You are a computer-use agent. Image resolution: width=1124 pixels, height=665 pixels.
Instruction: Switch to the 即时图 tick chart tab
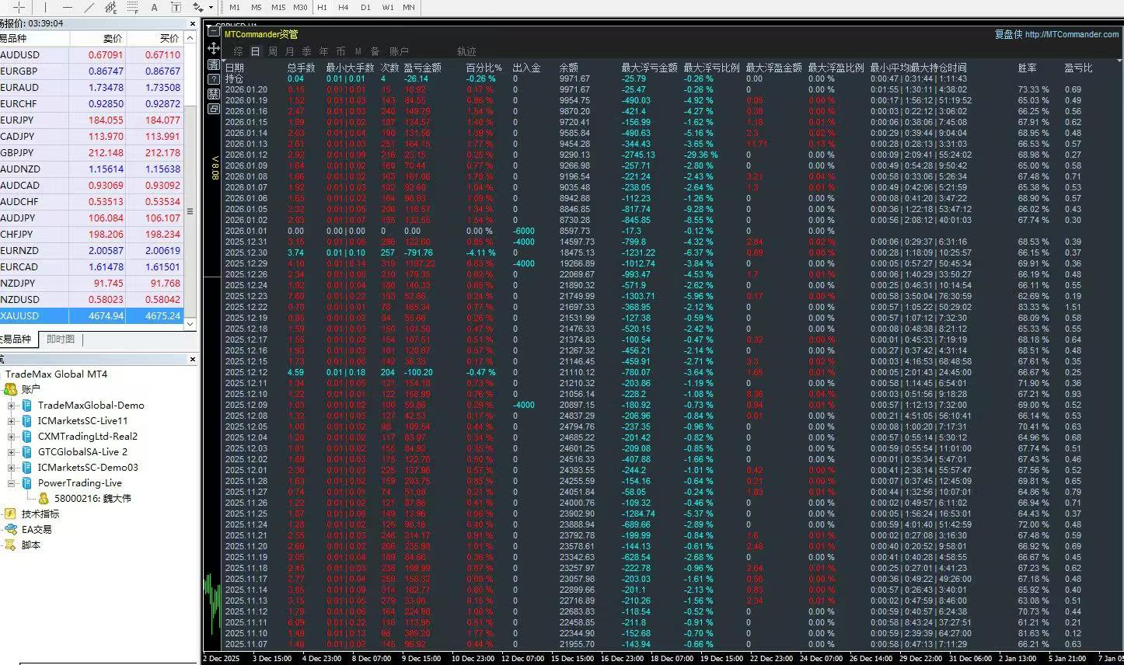(61, 339)
